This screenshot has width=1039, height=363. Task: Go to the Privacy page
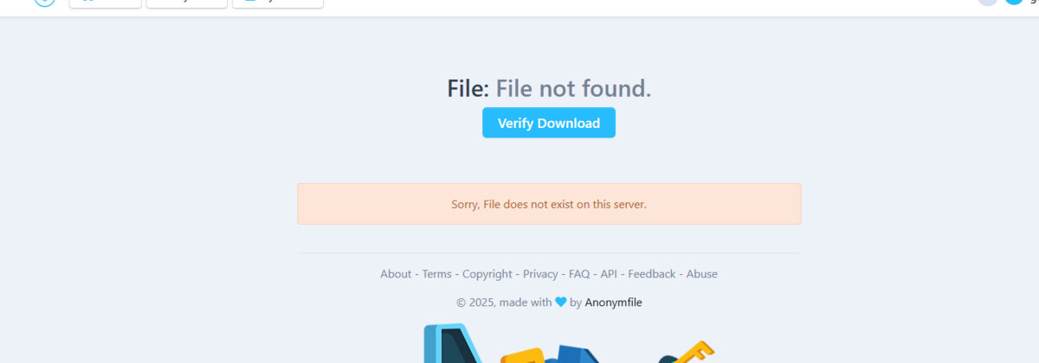[x=540, y=274]
